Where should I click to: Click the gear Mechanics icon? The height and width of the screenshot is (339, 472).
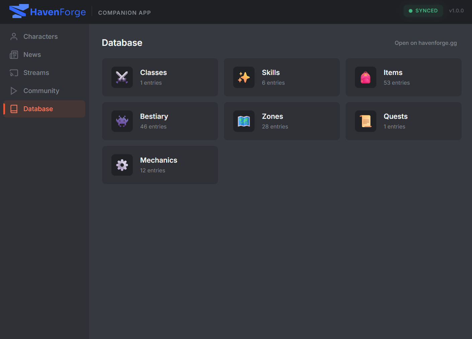pos(122,165)
